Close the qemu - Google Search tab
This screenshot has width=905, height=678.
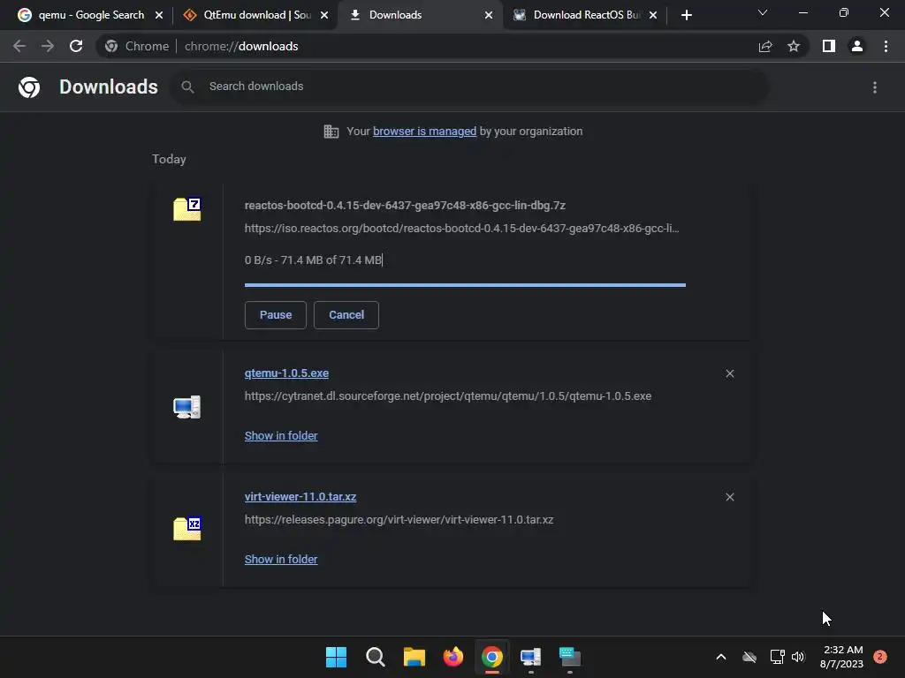(x=159, y=15)
